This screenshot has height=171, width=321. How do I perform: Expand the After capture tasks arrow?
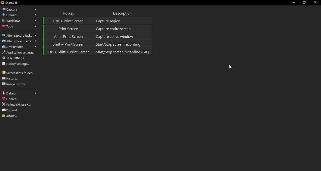pyautogui.click(x=35, y=35)
